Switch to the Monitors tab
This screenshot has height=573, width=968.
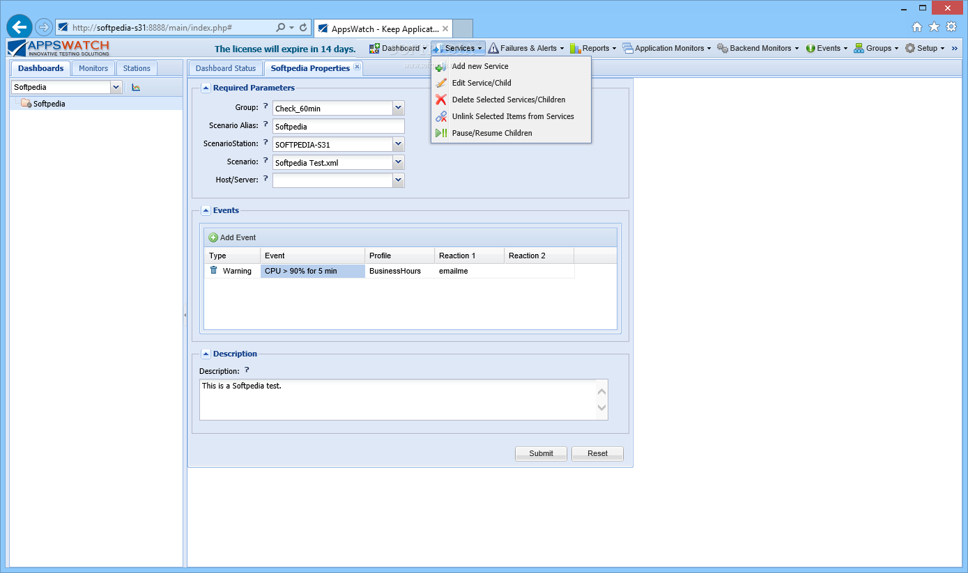93,68
